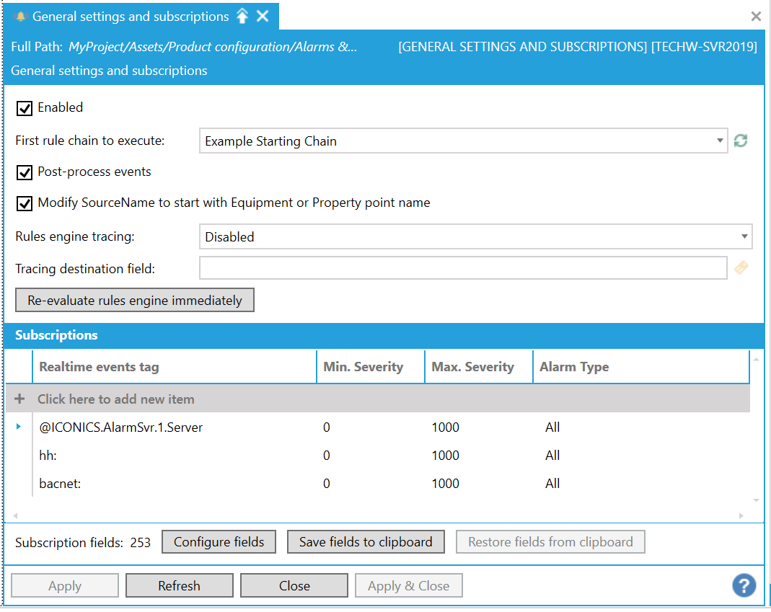
Task: Click the plus icon to add new subscription
Action: pos(19,399)
